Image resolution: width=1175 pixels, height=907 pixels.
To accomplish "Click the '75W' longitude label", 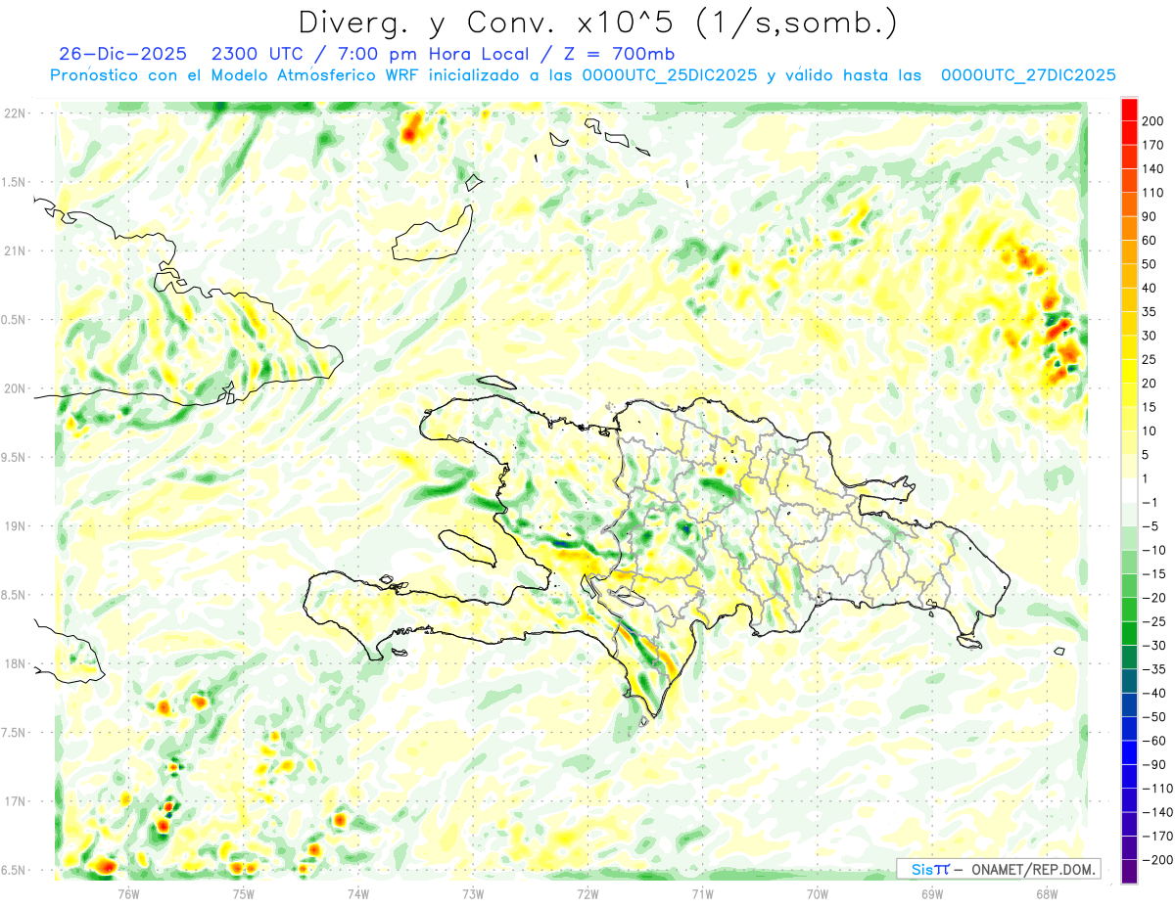I will pos(244,893).
